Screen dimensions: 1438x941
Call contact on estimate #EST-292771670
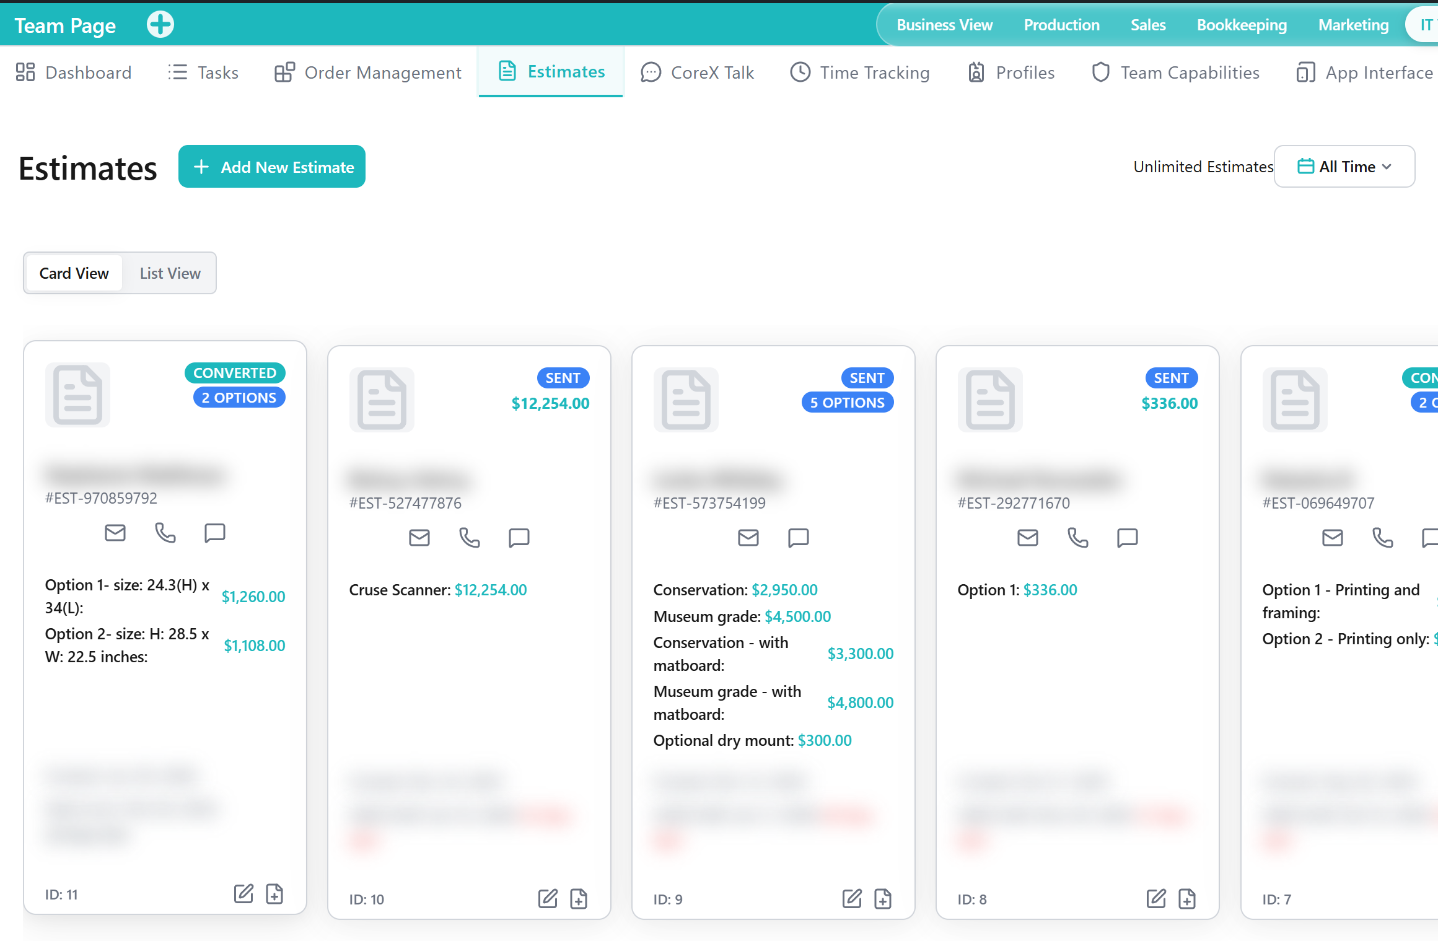coord(1077,538)
